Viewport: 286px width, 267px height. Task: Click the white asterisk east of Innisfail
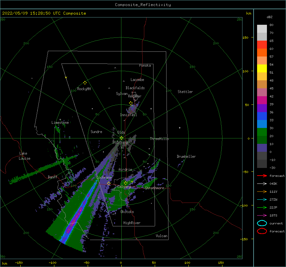151,109
